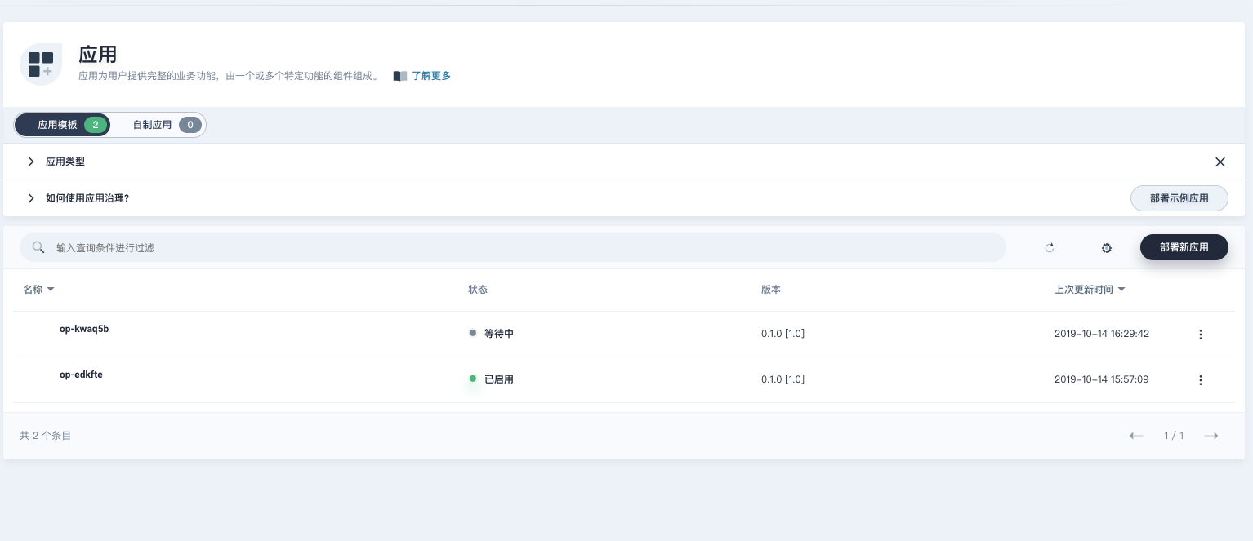Go to the next page arrow
The width and height of the screenshot is (1253, 541).
click(1211, 436)
